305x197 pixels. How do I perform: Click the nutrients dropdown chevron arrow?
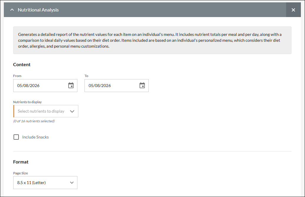pos(72,111)
